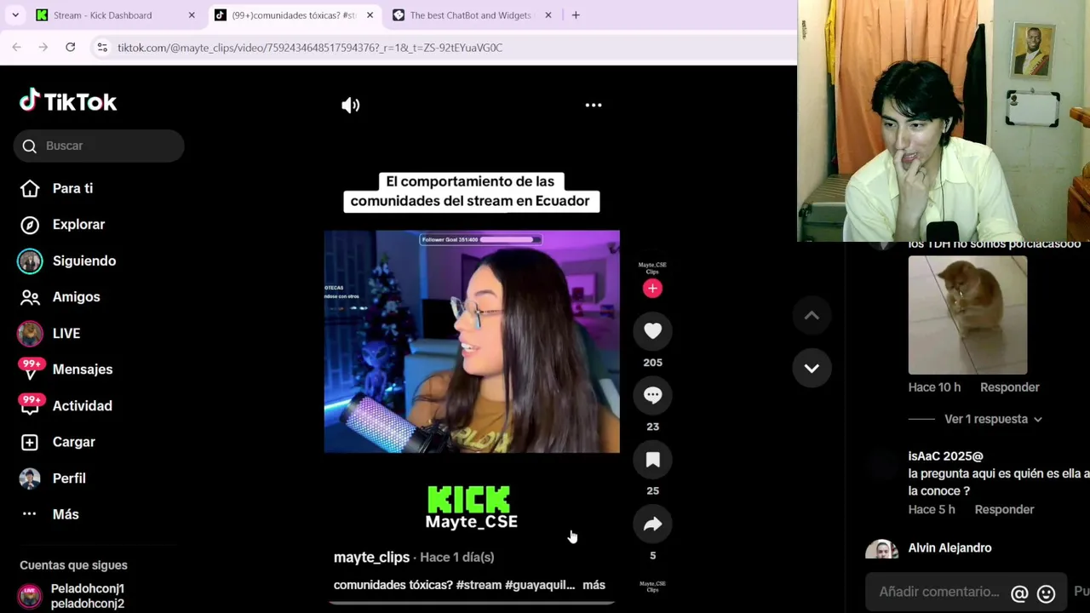Click the TikTok logo
This screenshot has width=1090, height=613.
(x=68, y=101)
